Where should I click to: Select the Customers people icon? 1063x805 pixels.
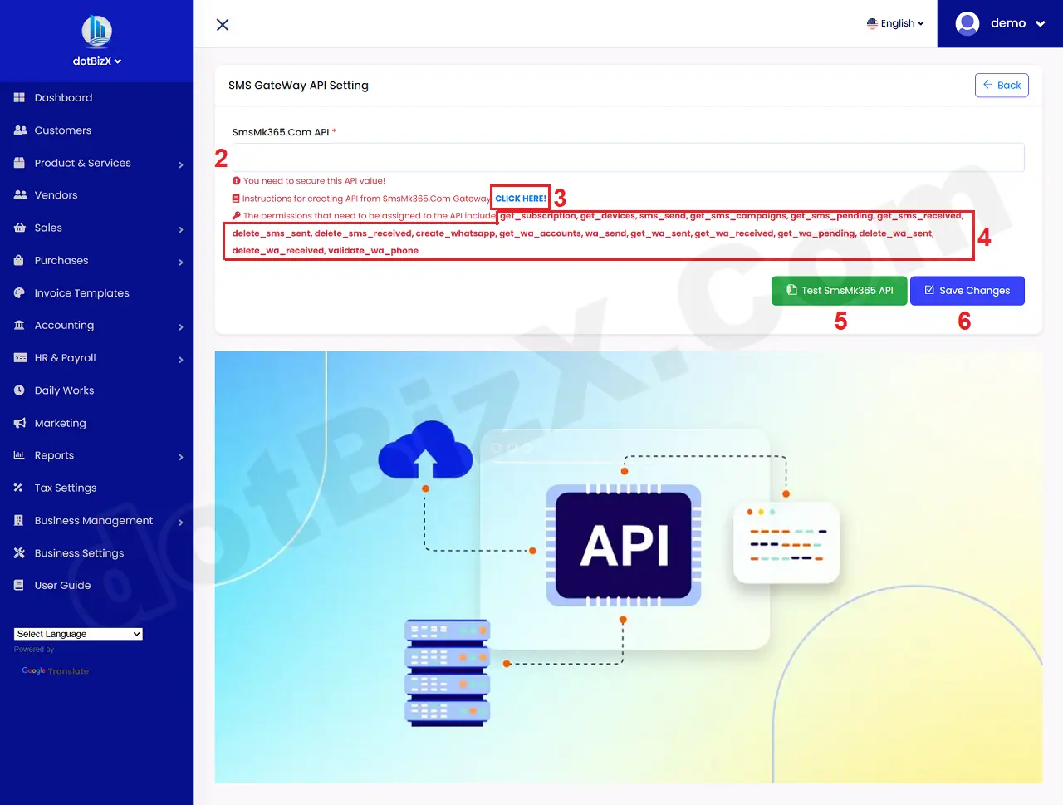tap(19, 130)
